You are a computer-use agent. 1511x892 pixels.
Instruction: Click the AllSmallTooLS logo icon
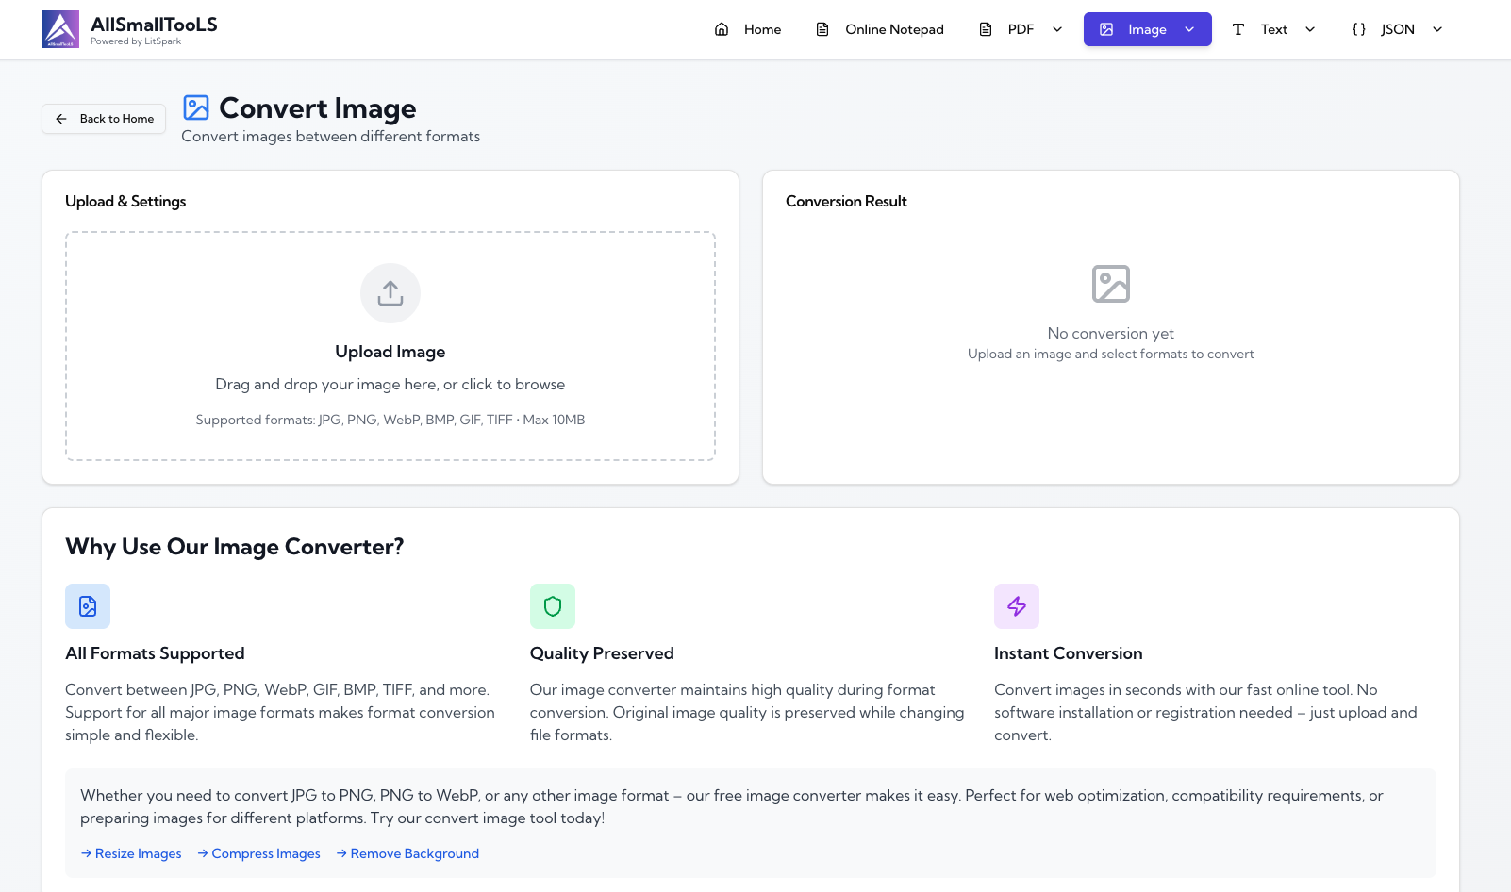point(60,29)
